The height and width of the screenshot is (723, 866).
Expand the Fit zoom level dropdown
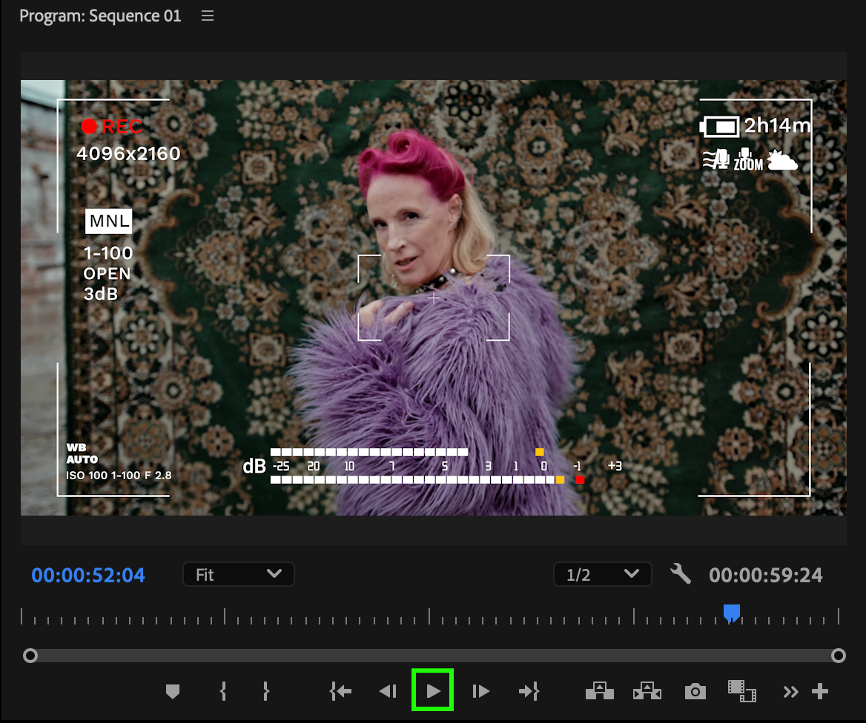tap(238, 574)
